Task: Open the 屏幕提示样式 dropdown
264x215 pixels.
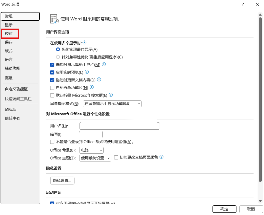Action: click(112, 104)
